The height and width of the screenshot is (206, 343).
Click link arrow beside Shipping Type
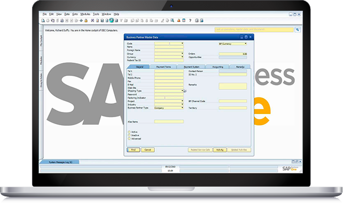(x=185, y=91)
